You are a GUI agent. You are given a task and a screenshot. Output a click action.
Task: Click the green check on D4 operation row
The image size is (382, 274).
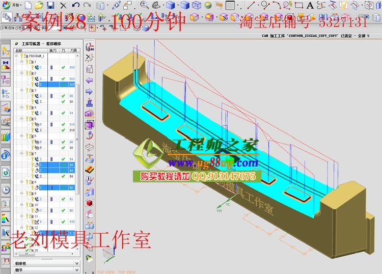point(63,113)
